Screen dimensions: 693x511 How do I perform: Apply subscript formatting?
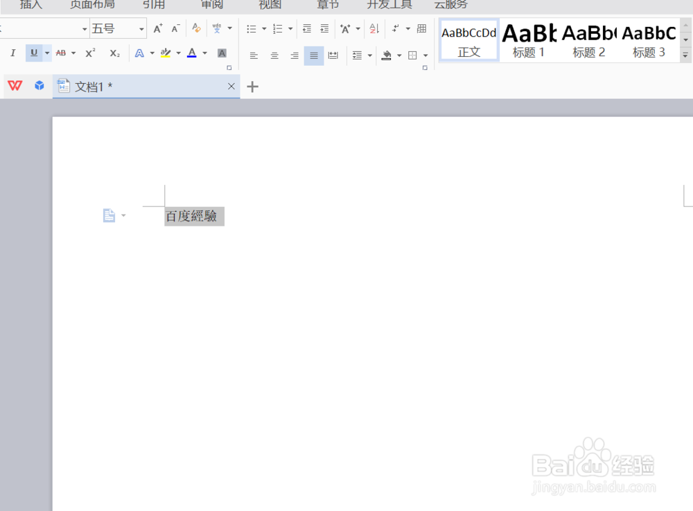coord(115,53)
